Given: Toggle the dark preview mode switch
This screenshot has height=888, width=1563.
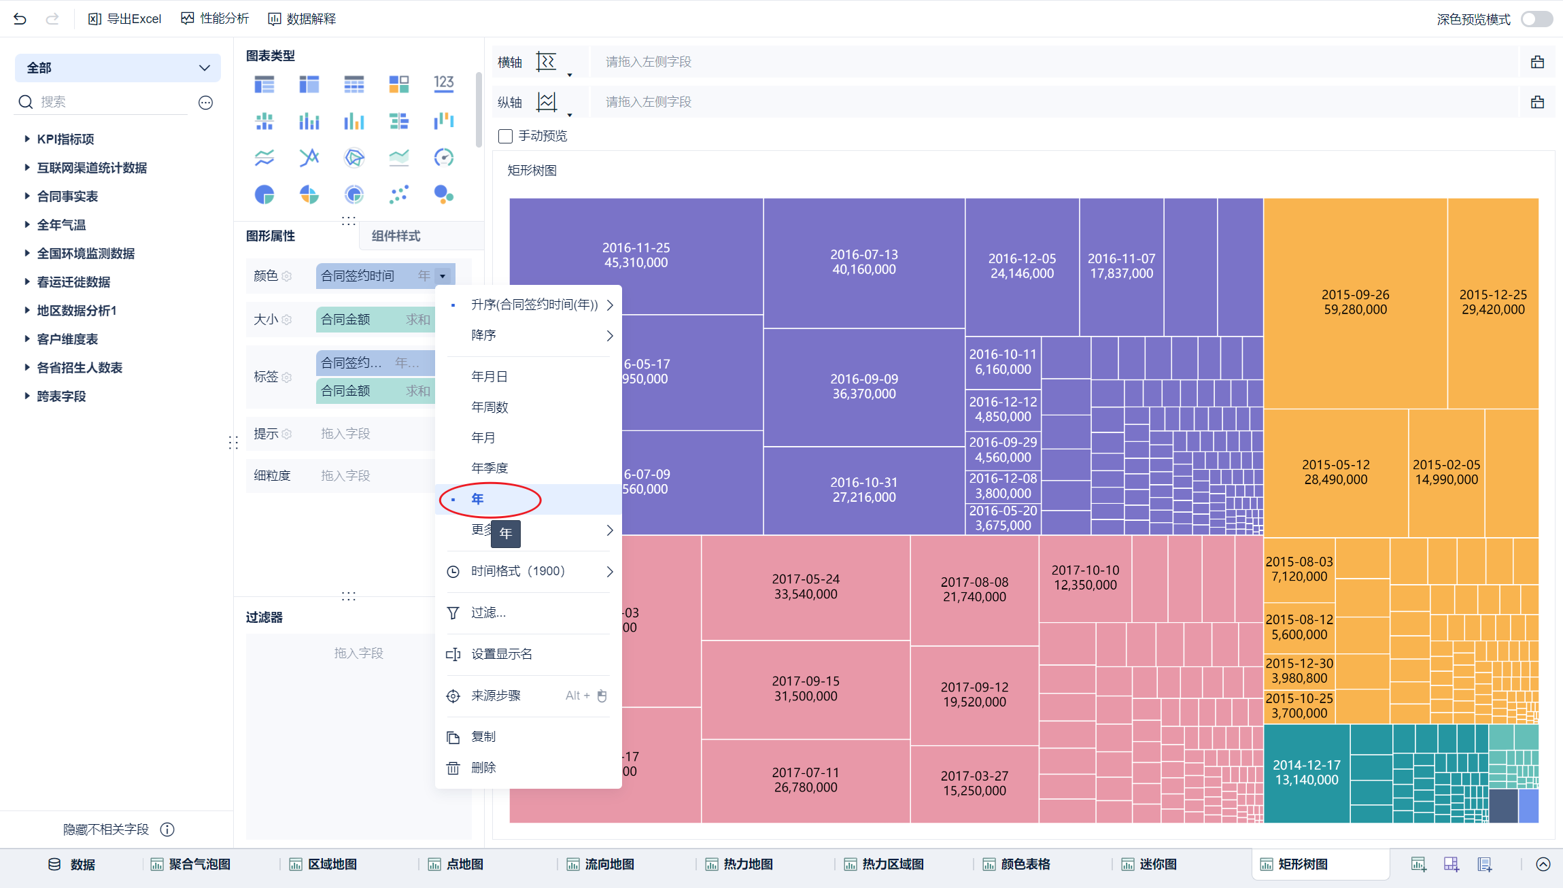Looking at the screenshot, I should point(1536,19).
